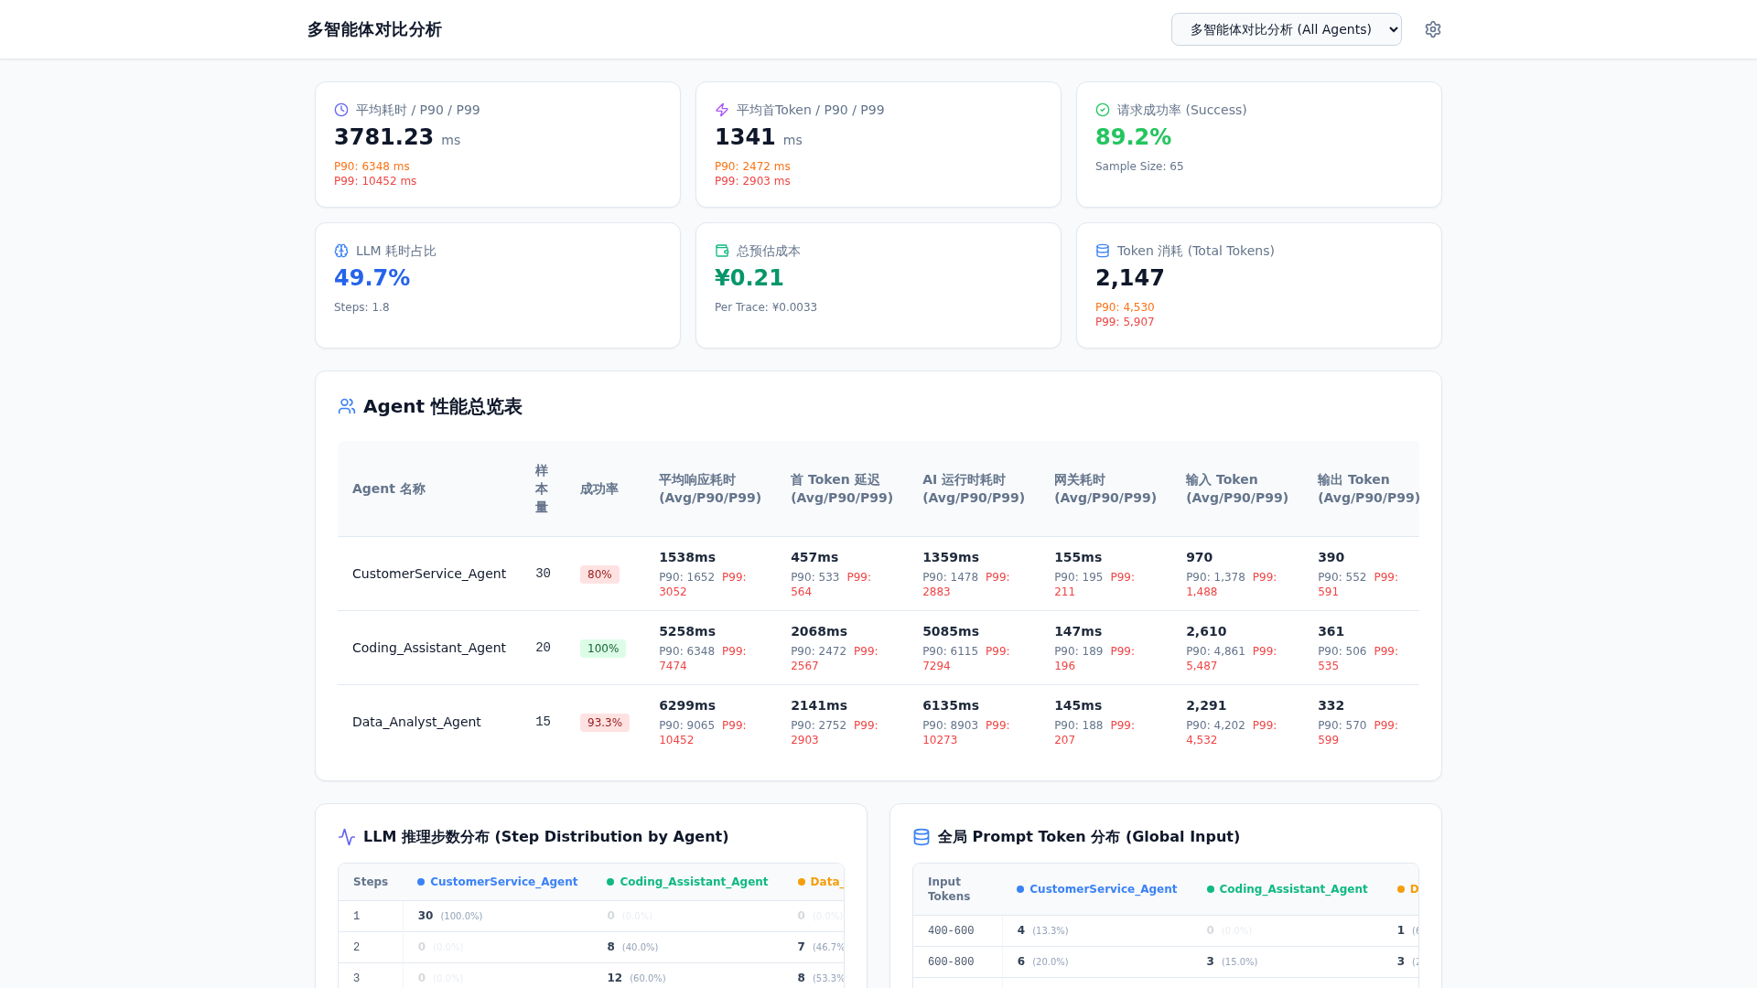This screenshot has height=988, width=1757.
Task: Click the brain icon on LLM 耗时占比 card
Action: [341, 251]
